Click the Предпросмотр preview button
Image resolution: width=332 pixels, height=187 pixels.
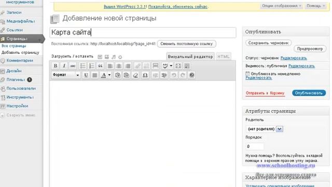click(310, 49)
